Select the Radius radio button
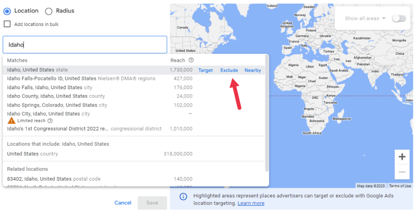Screen dimensions: 416x212 tap(48, 11)
